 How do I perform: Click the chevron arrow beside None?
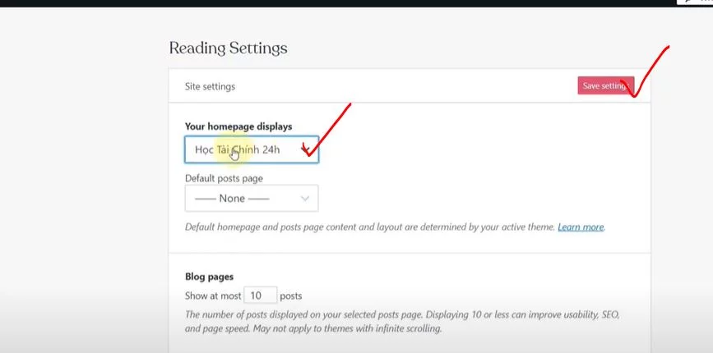(x=305, y=199)
